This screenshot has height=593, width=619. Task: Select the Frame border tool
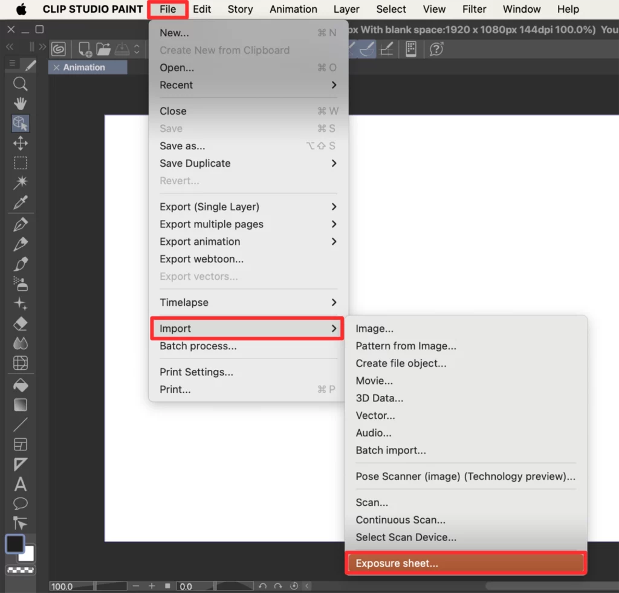tap(20, 444)
